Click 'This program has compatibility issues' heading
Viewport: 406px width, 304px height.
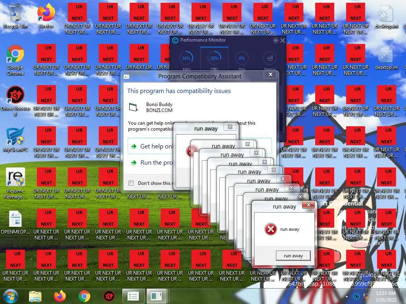(179, 91)
